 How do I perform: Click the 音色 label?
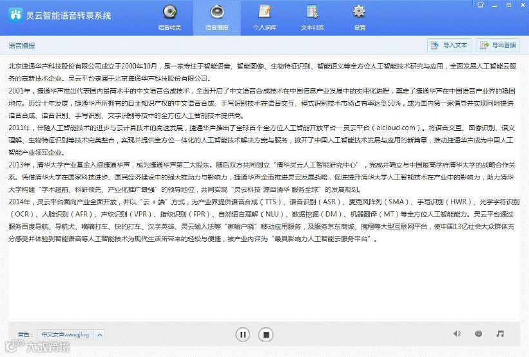coord(25,334)
